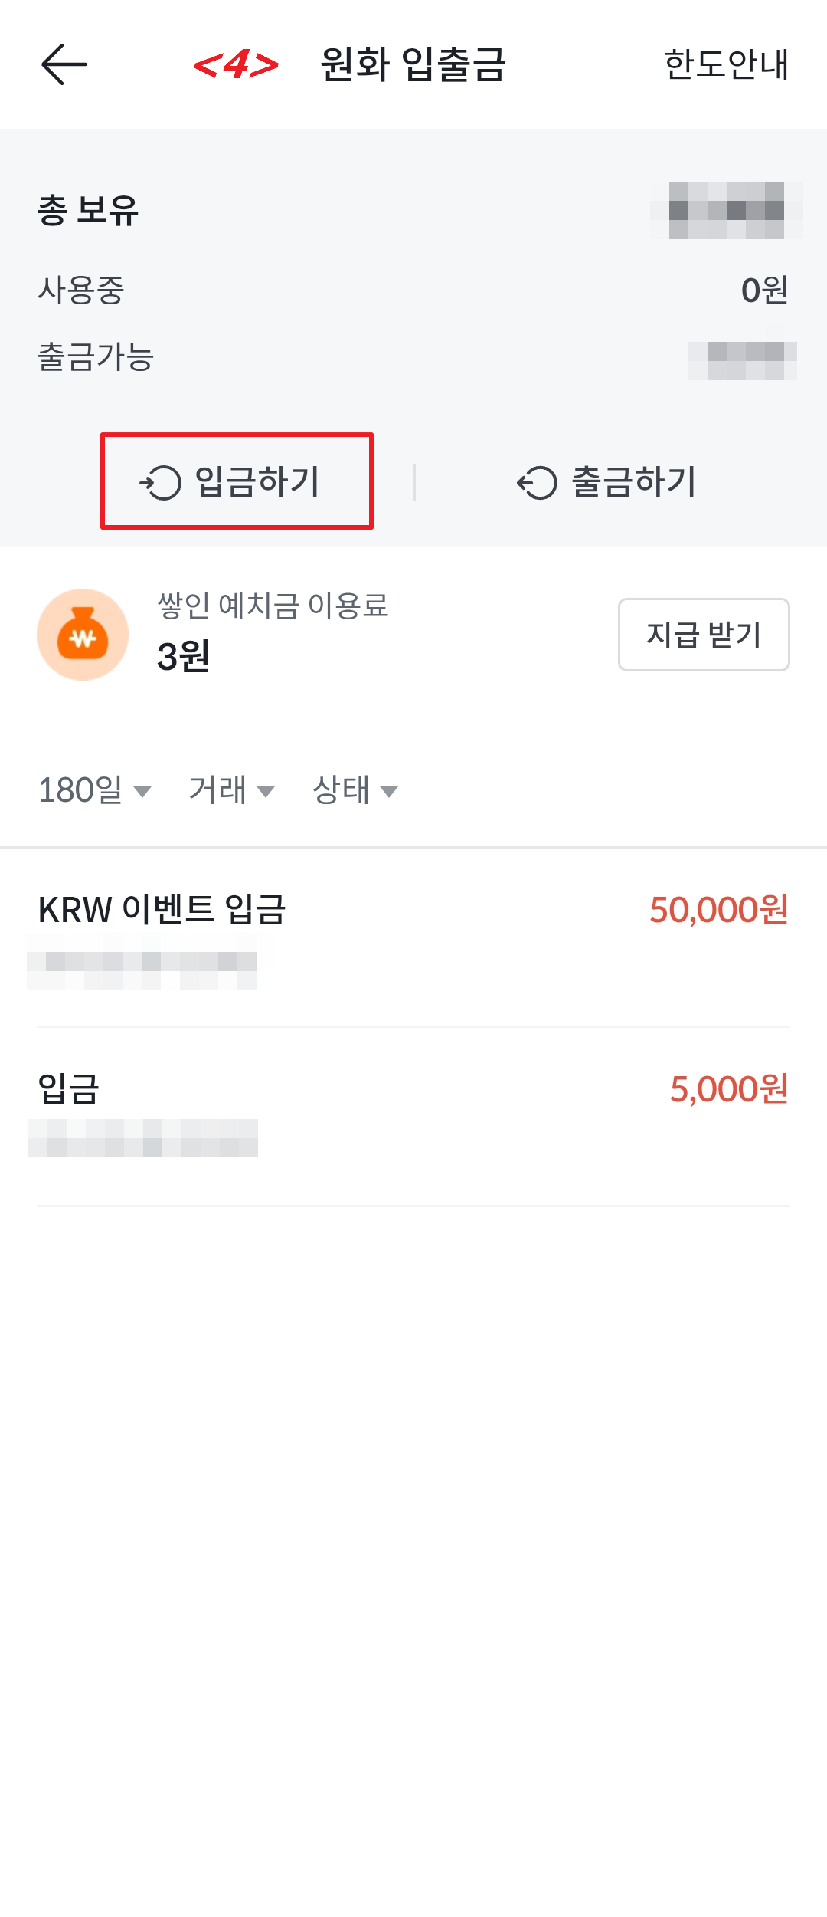The width and height of the screenshot is (827, 1917).
Task: Select 출금하기 withdraw button
Action: [x=606, y=482]
